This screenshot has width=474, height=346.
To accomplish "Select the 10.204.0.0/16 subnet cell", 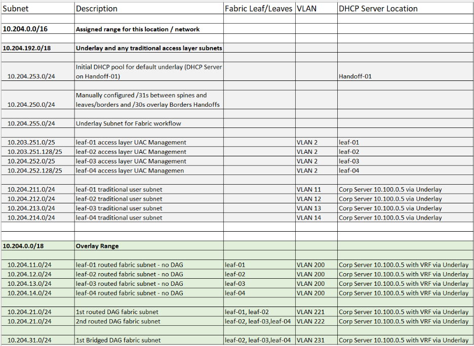I will [38, 29].
